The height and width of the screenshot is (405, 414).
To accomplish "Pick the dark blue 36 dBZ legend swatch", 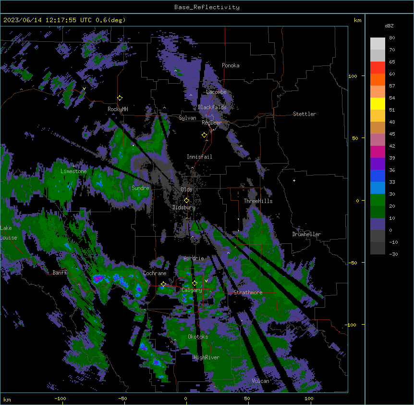I will [377, 176].
